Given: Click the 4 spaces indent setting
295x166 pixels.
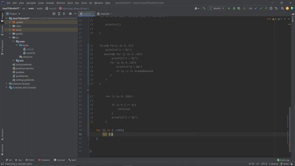Looking at the screenshot, I should (x=273, y=164).
